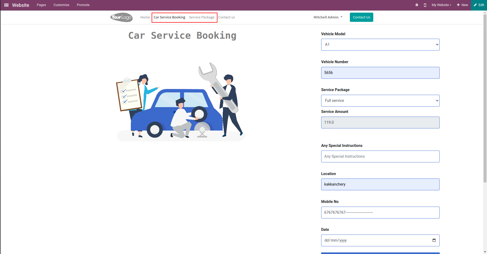
Task: Click the car service illustration image
Action: [x=181, y=102]
